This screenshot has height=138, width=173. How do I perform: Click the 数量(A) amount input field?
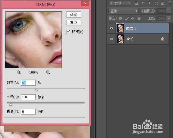click(x=28, y=83)
